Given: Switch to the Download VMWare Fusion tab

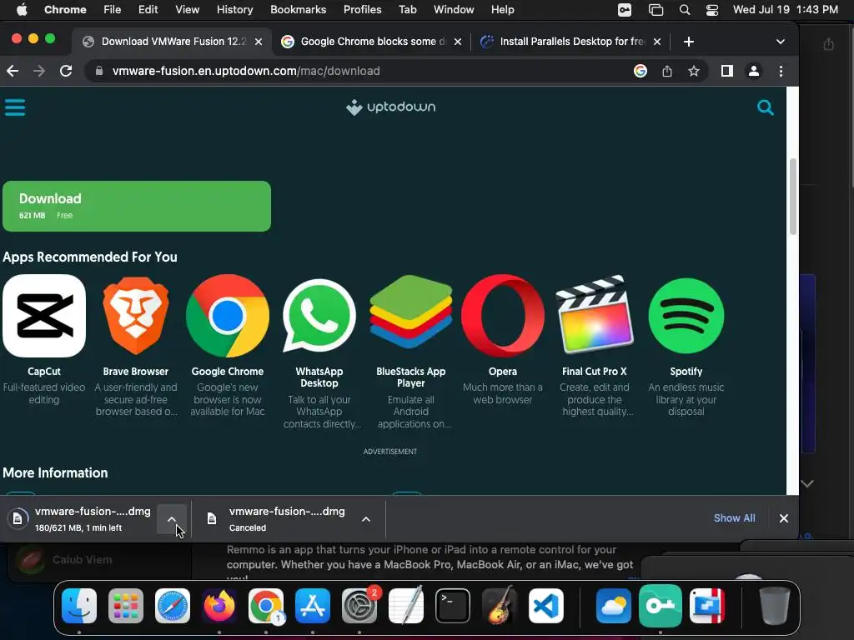Looking at the screenshot, I should (x=172, y=42).
